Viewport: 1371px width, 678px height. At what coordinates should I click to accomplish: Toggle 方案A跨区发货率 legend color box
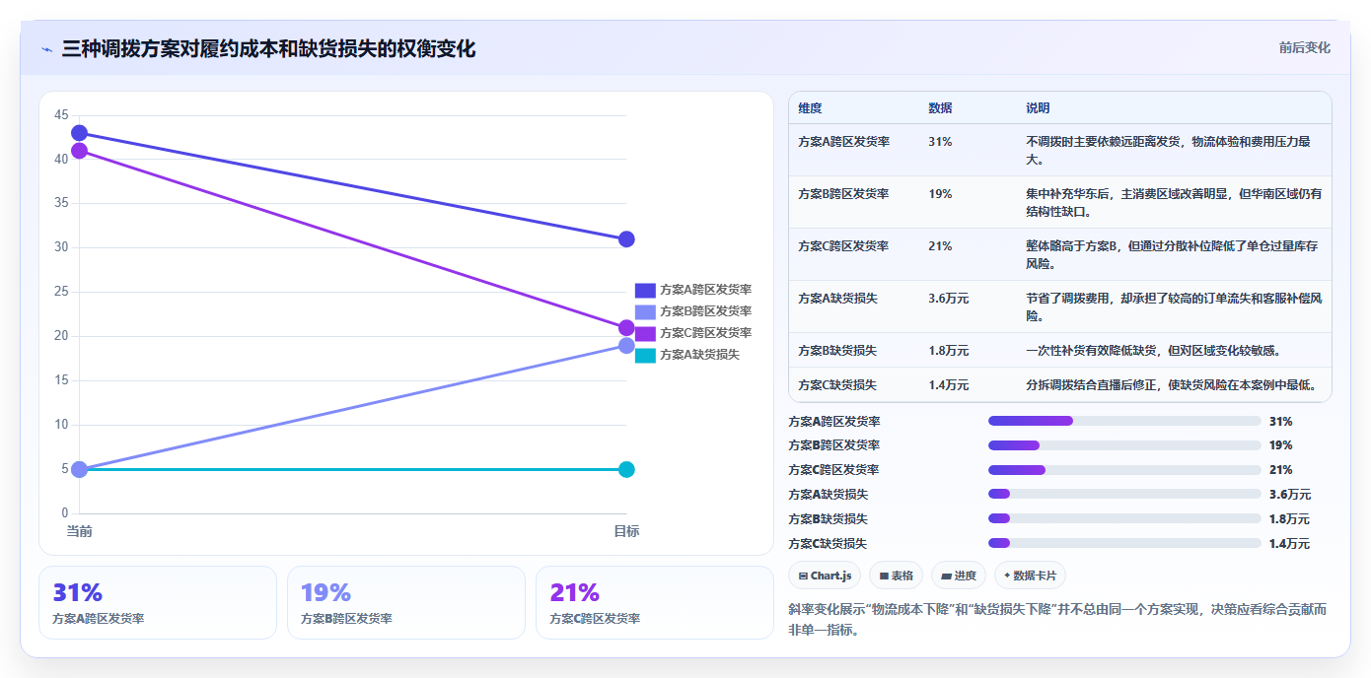click(645, 290)
